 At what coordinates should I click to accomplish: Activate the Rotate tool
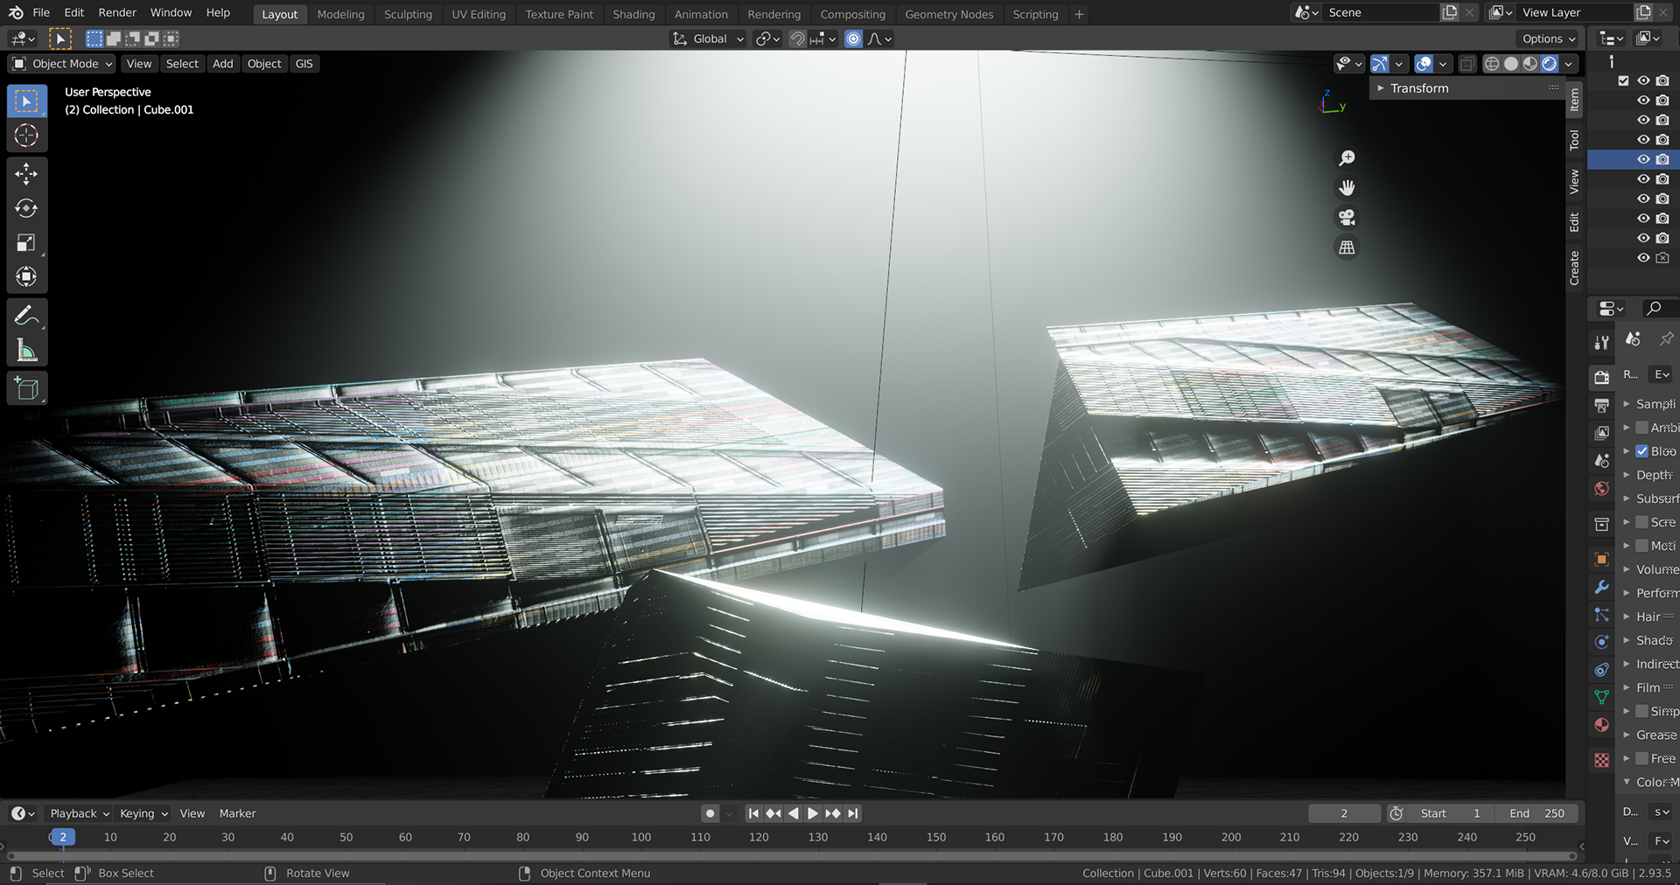coord(26,208)
